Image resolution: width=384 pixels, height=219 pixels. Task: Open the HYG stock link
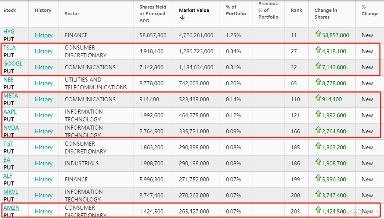tap(9, 32)
